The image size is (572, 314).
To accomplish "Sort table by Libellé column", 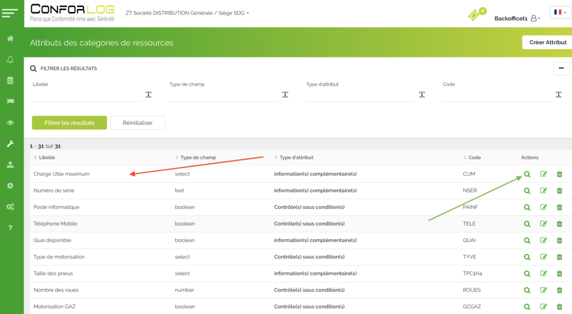I will [x=47, y=158].
